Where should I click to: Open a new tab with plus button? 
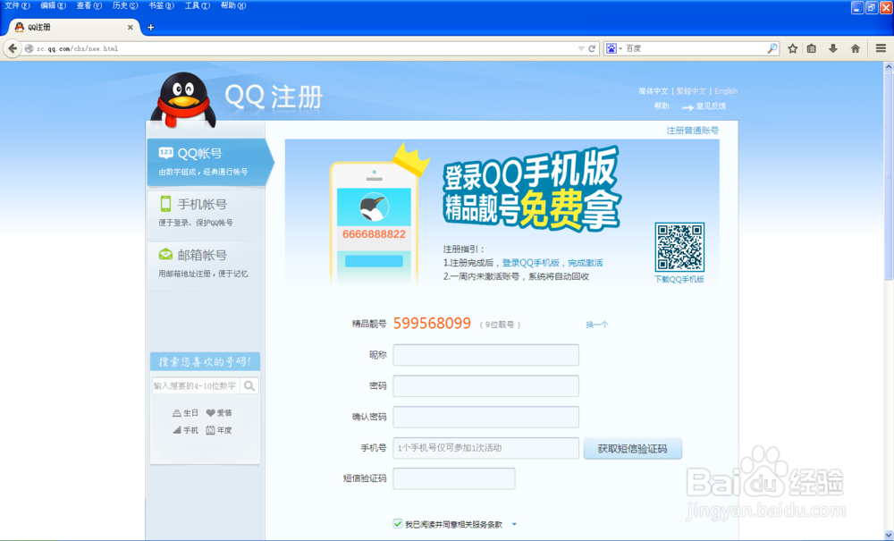pos(150,27)
